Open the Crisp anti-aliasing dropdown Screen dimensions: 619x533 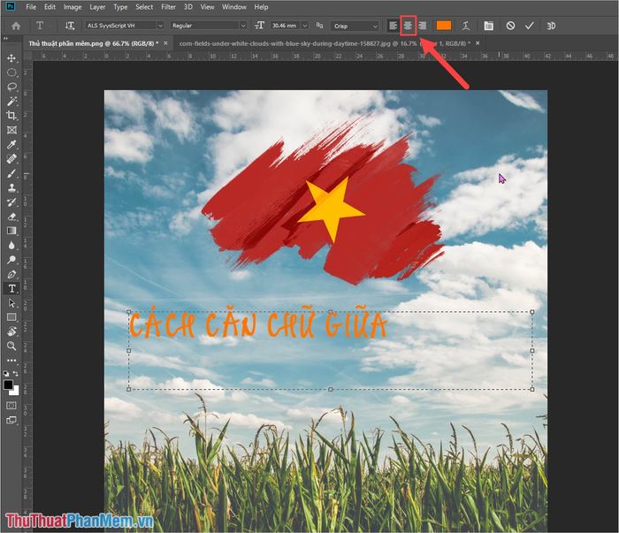tap(375, 26)
